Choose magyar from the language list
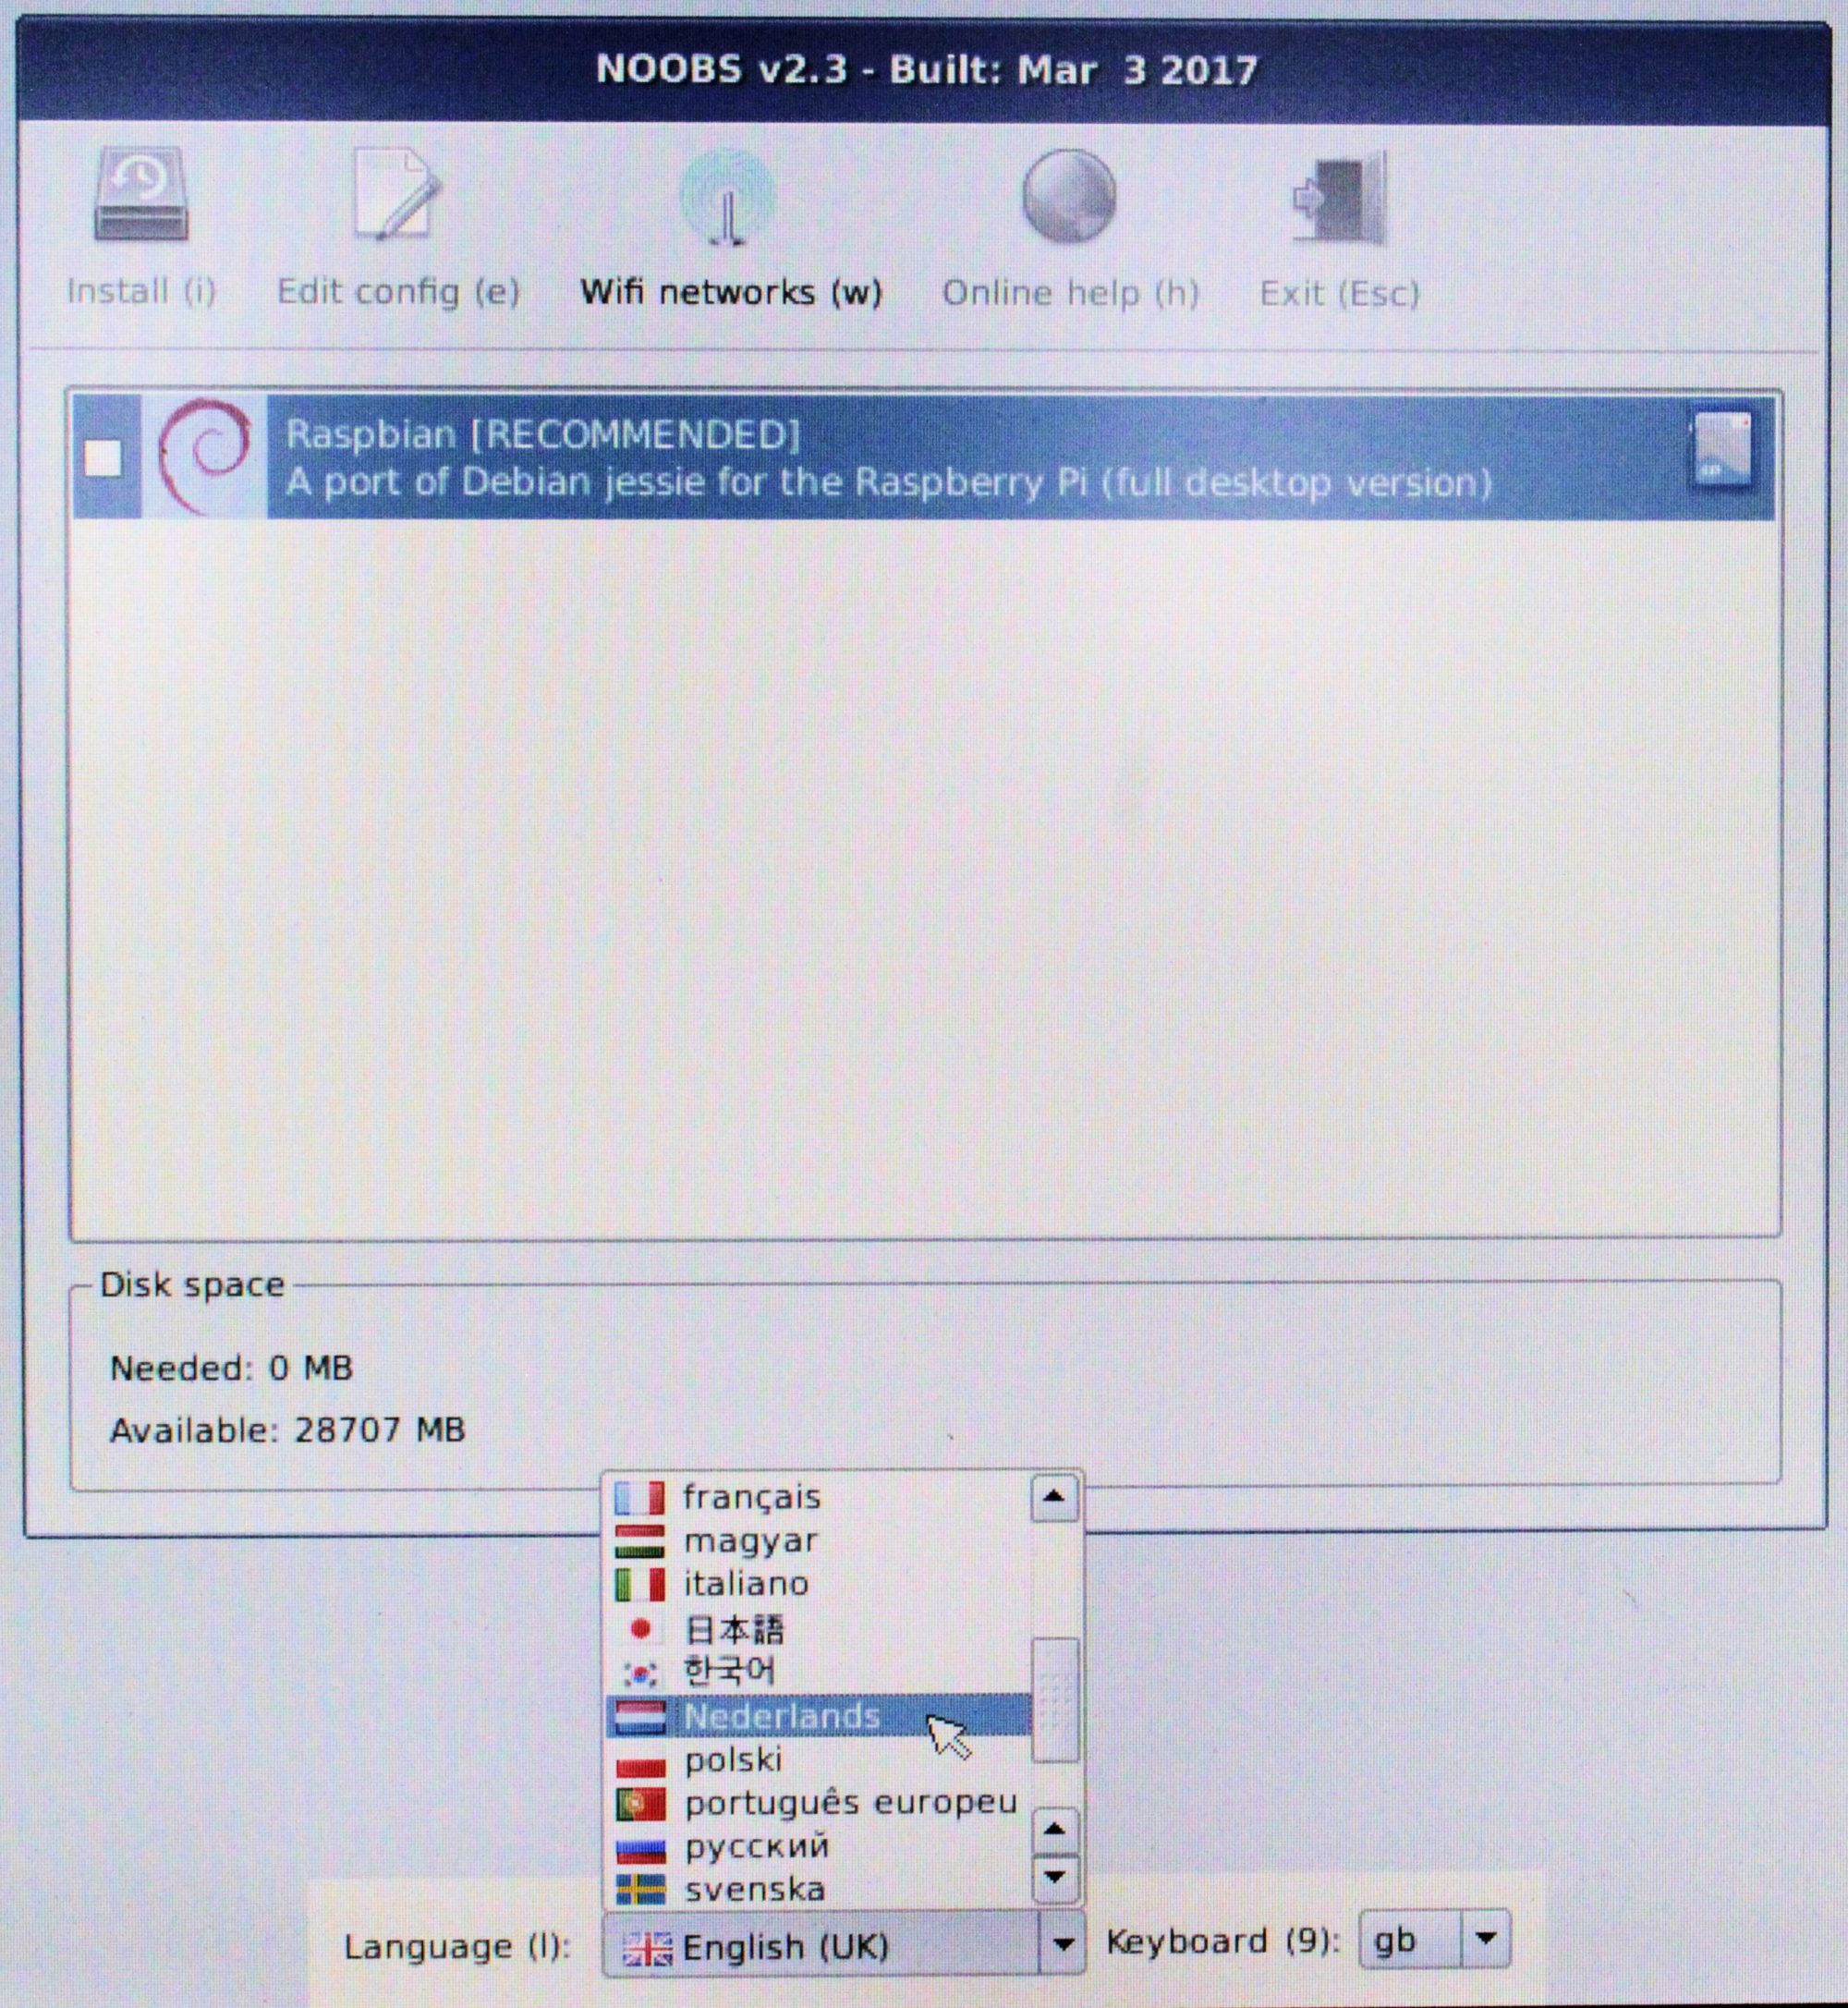The height and width of the screenshot is (2008, 1848). click(x=818, y=1541)
